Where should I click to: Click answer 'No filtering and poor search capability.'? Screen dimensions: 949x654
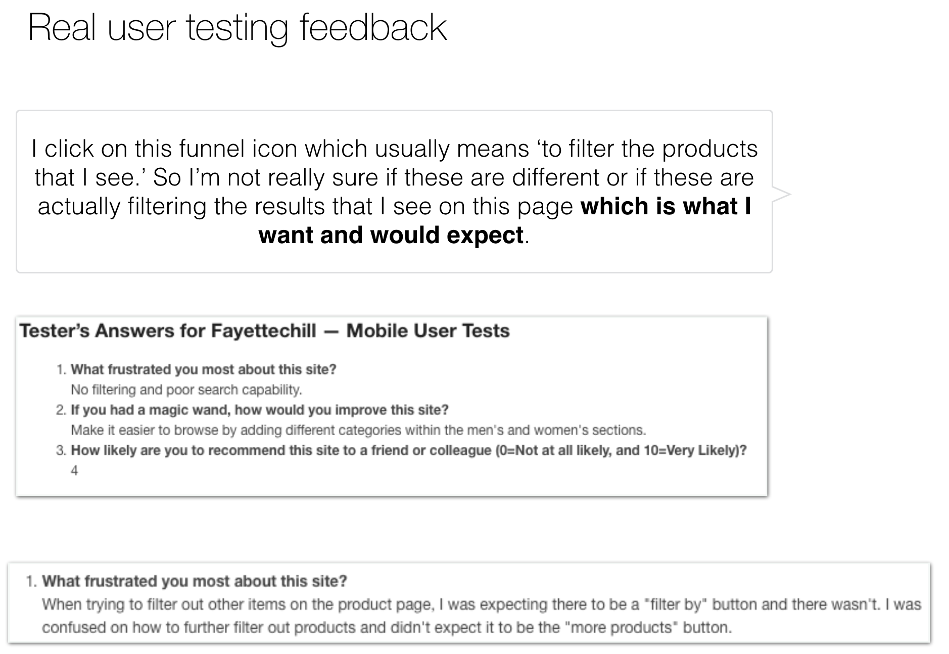click(186, 390)
